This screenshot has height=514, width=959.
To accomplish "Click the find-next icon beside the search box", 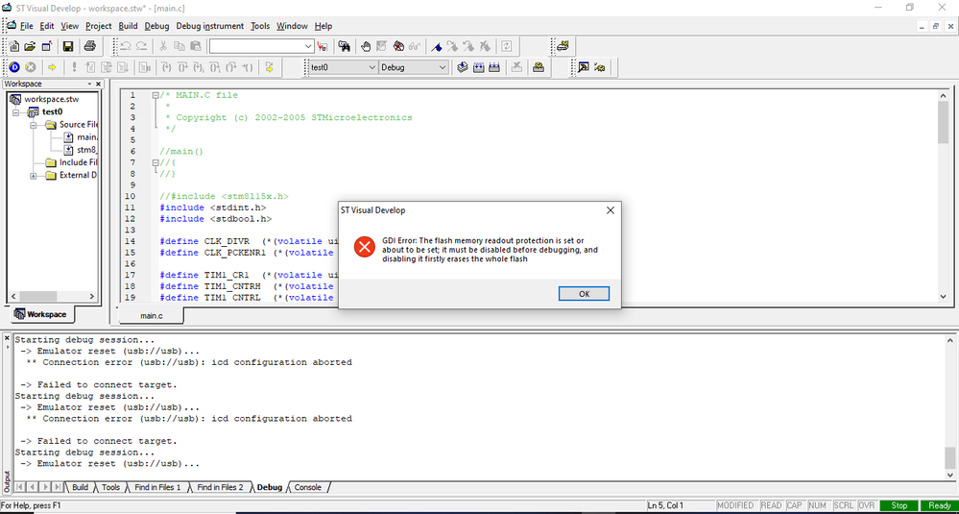I will pos(323,46).
